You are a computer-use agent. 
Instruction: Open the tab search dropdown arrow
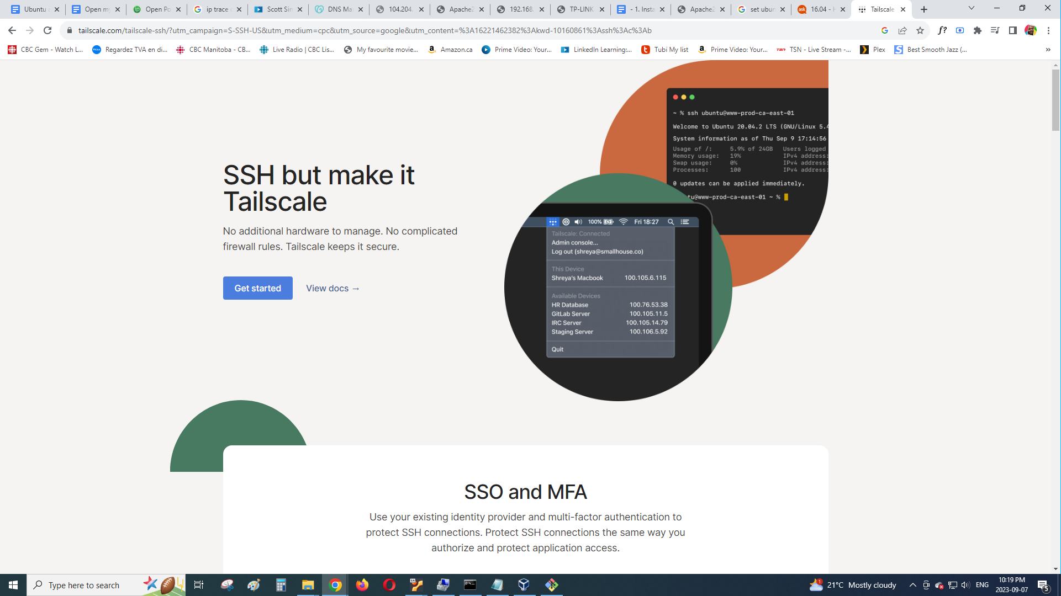(x=972, y=8)
